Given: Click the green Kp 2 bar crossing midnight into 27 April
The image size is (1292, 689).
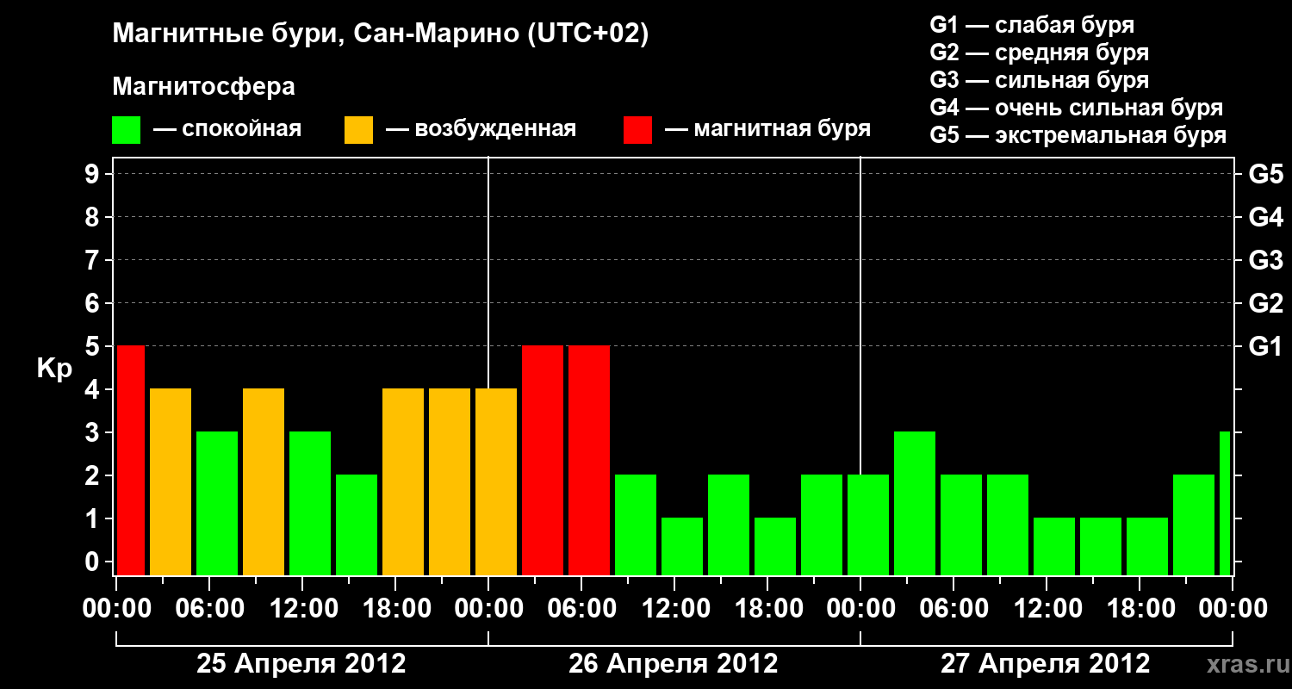Looking at the screenshot, I should pos(868,525).
